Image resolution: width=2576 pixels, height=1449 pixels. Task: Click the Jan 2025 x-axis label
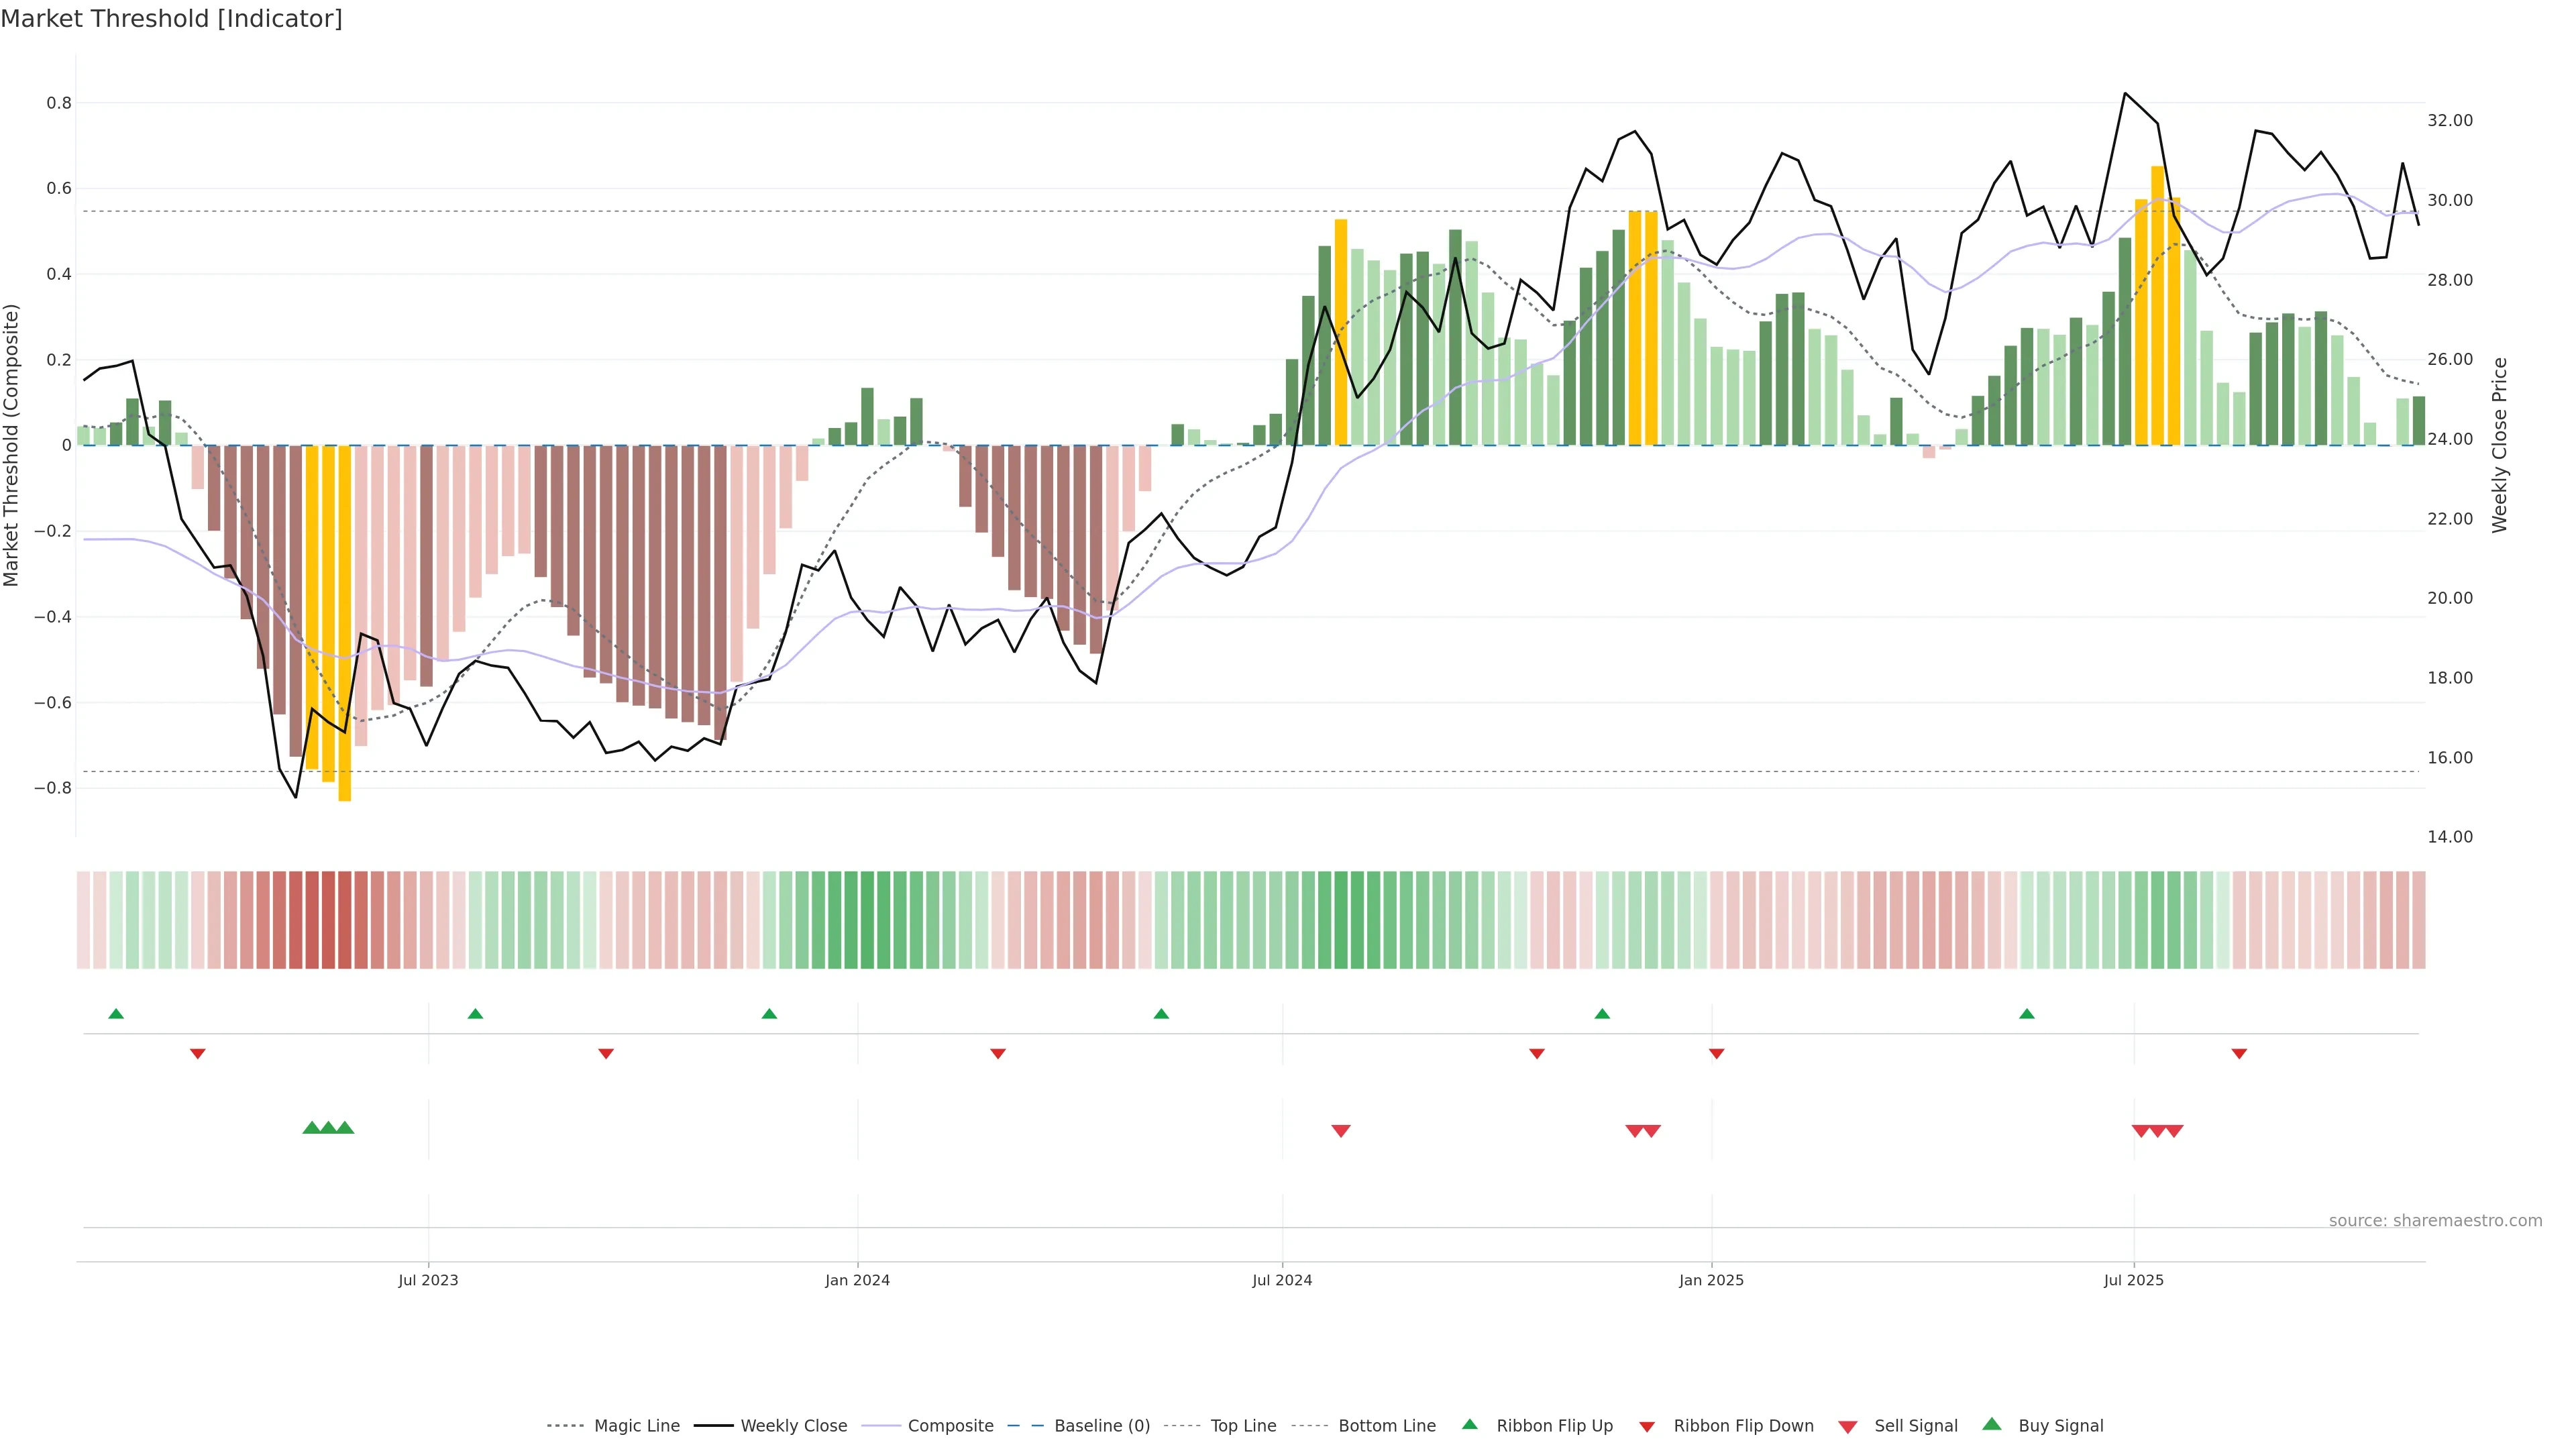click(1711, 1280)
